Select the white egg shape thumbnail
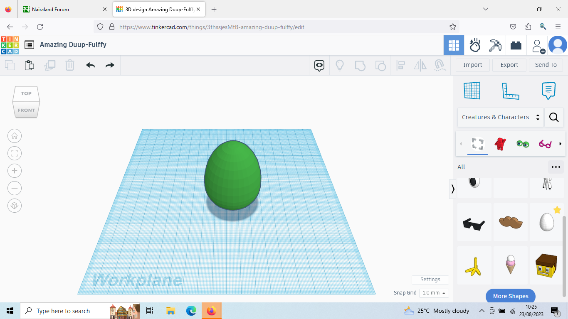 (x=546, y=222)
